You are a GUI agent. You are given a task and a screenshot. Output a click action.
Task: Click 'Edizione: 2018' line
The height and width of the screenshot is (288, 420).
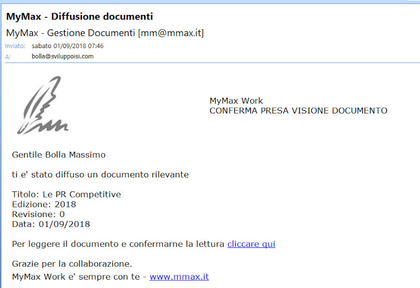pyautogui.click(x=44, y=204)
